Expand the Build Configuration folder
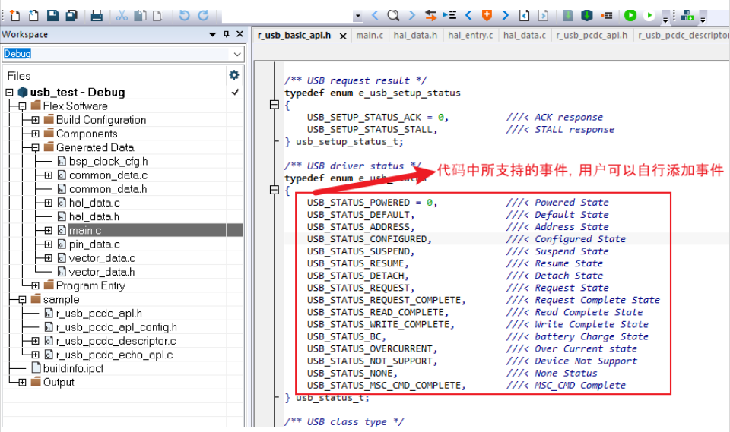 pos(36,120)
